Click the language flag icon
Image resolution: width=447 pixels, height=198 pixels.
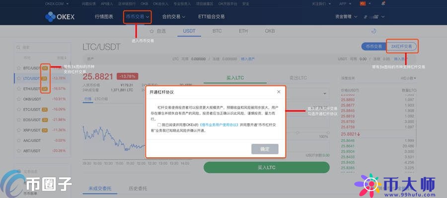[363, 3]
